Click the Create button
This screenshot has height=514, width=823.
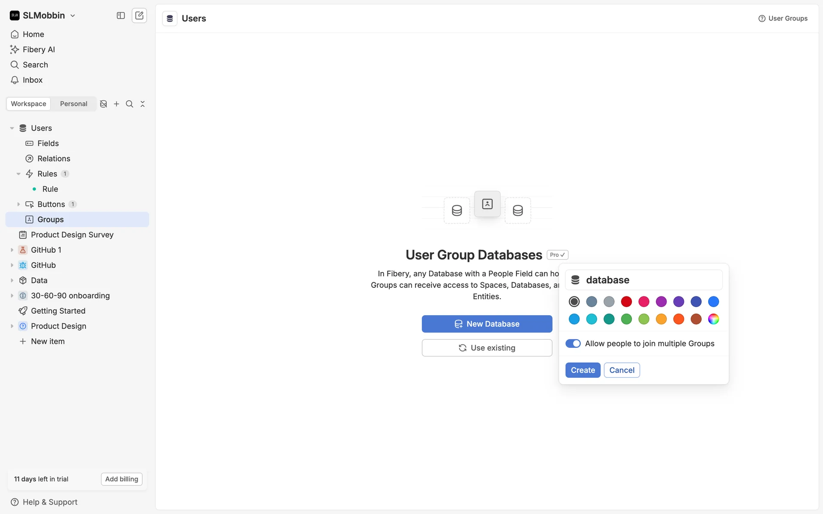(x=583, y=370)
